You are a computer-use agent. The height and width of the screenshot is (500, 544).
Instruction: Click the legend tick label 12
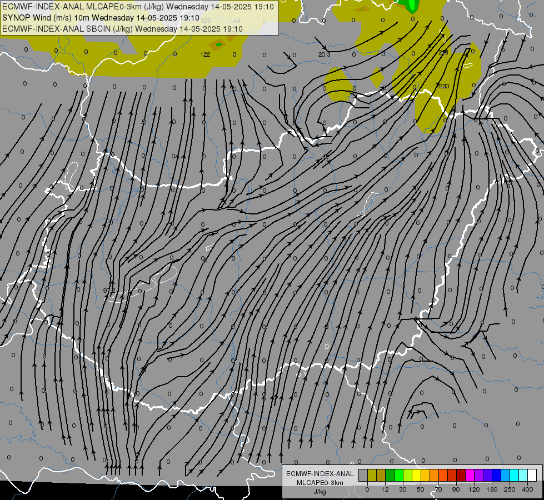coord(385,490)
